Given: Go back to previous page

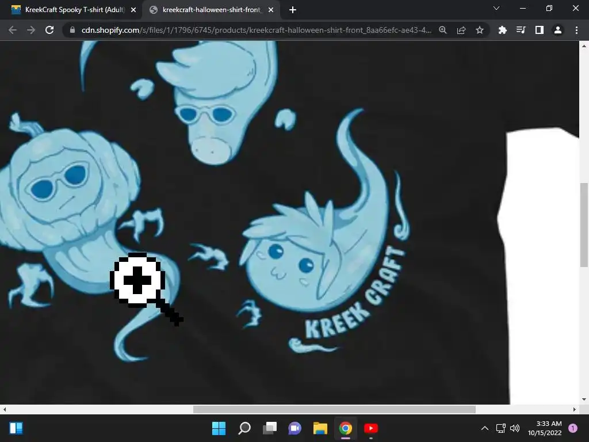Looking at the screenshot, I should pyautogui.click(x=13, y=30).
